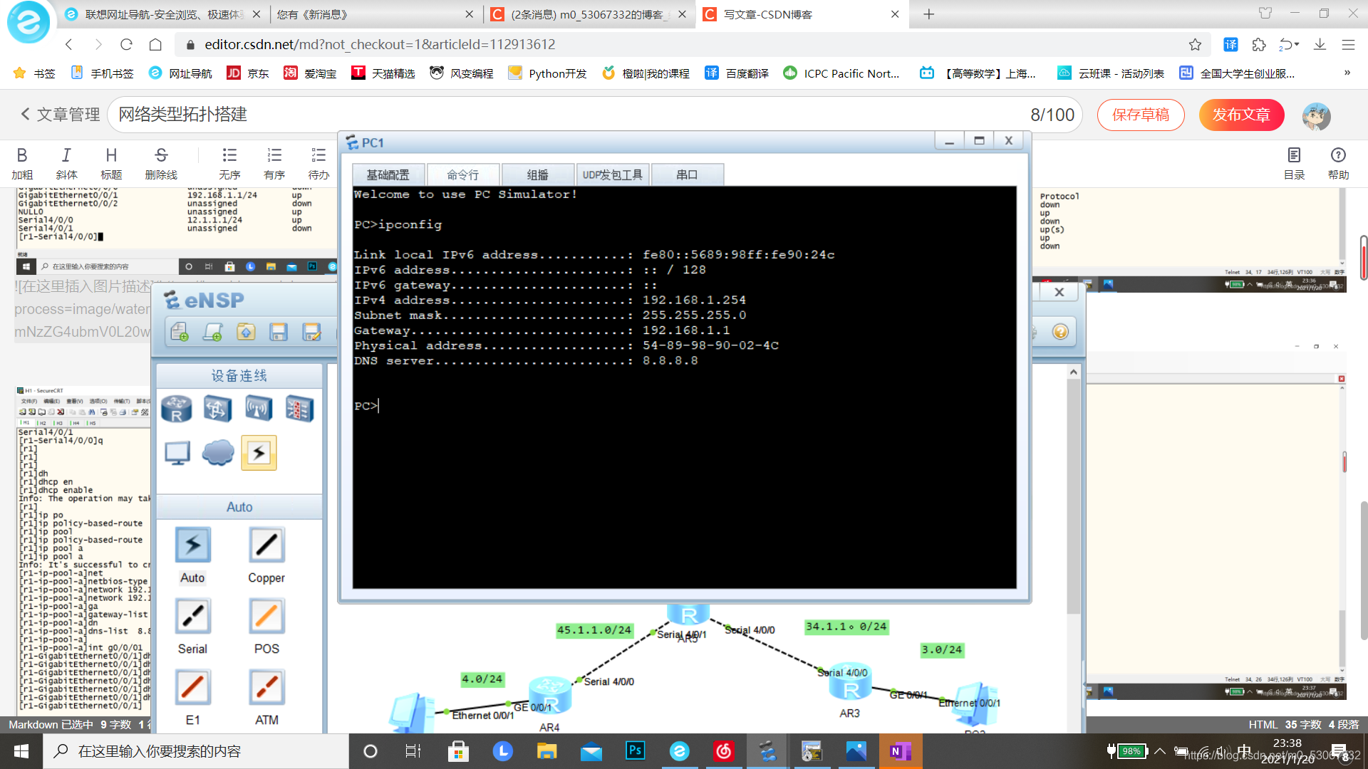Choose the ATM cable type

click(266, 688)
